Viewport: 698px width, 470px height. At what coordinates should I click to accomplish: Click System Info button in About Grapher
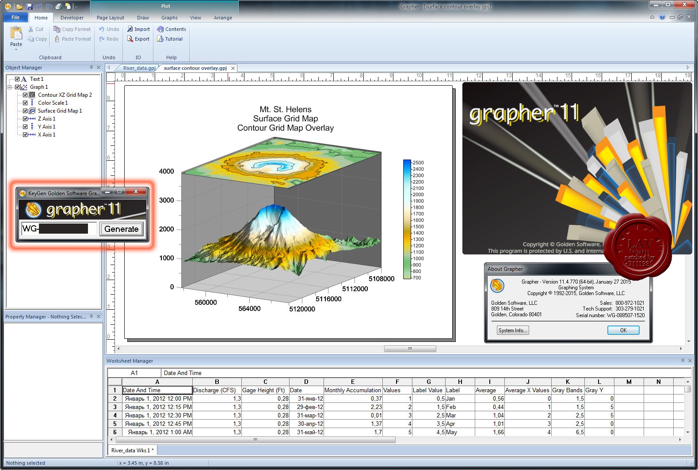(x=513, y=330)
